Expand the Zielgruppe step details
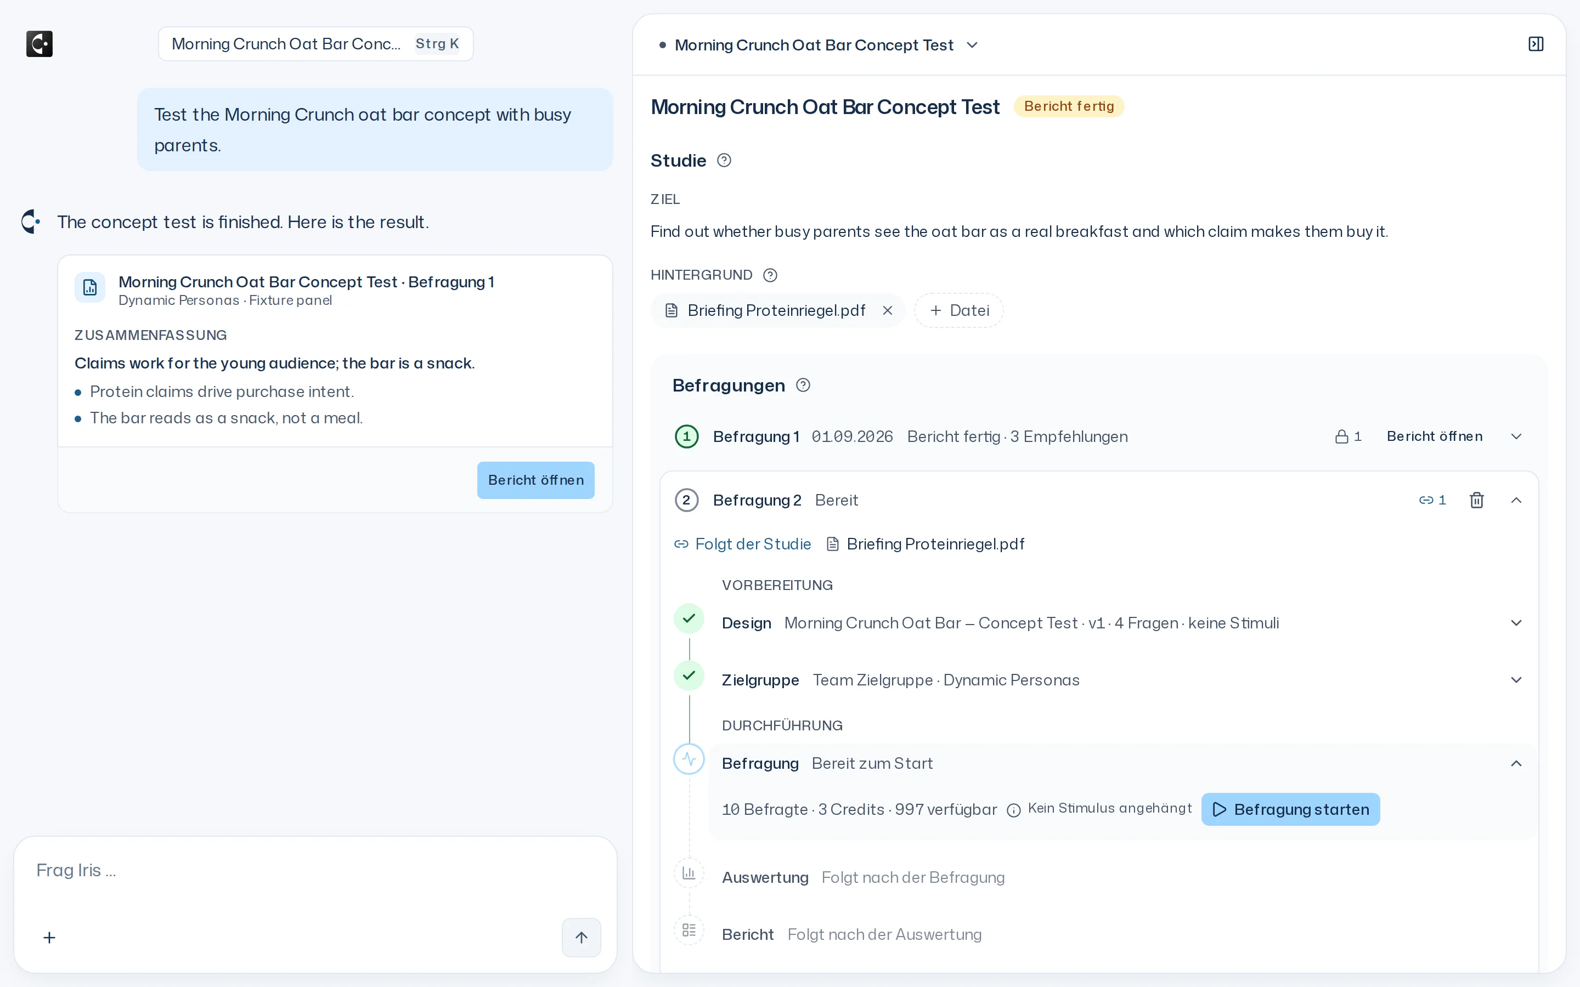This screenshot has height=987, width=1580. click(1517, 679)
